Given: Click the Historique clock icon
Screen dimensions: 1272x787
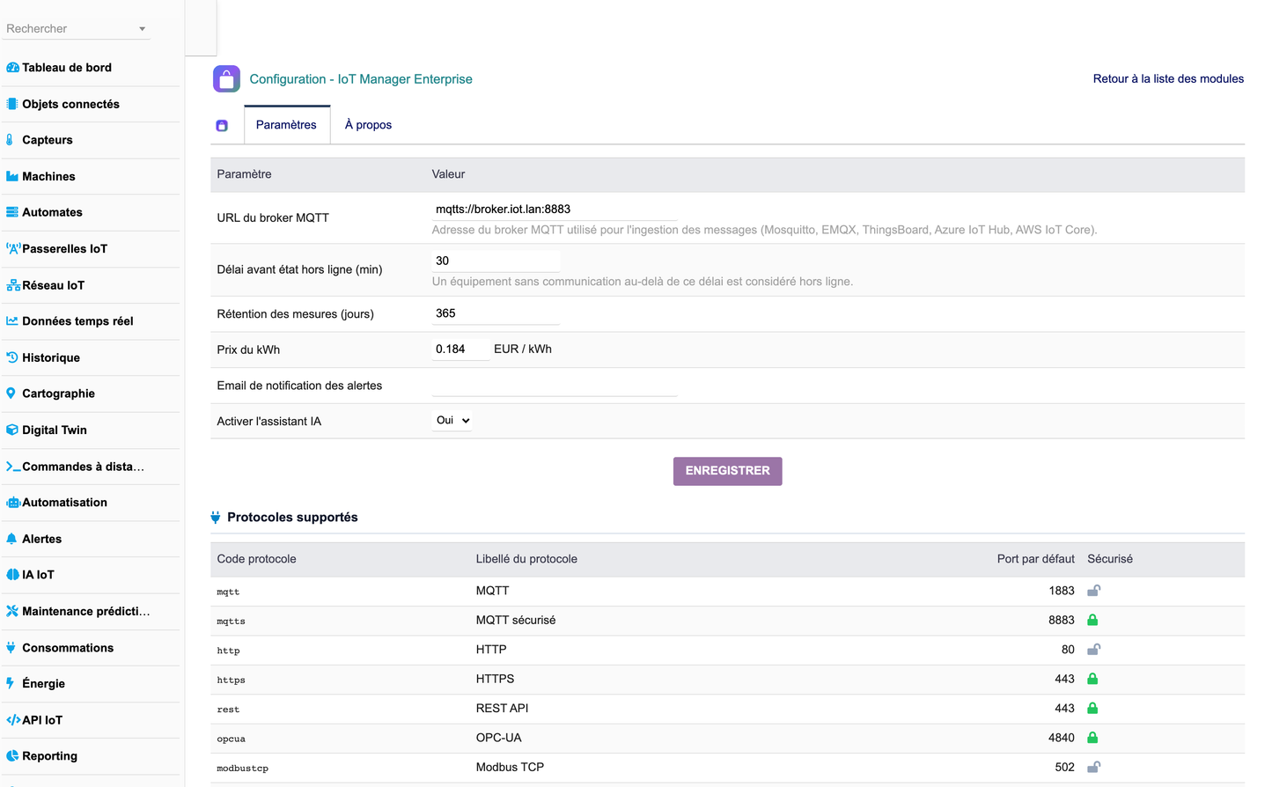Looking at the screenshot, I should (12, 357).
